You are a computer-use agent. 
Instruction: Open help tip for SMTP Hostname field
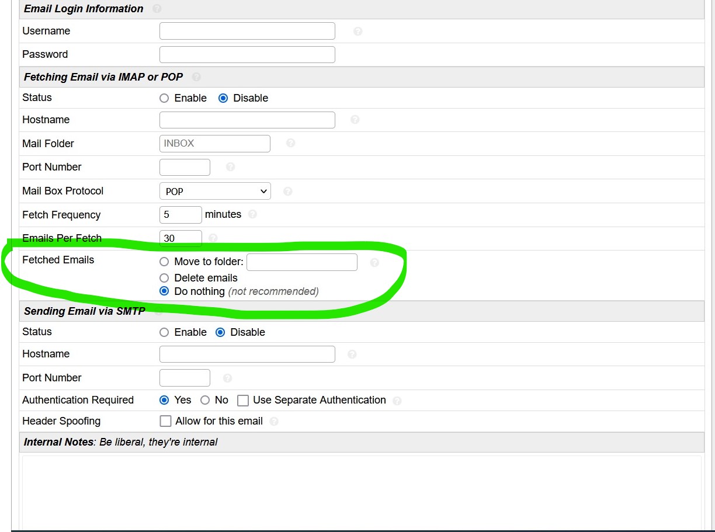click(x=352, y=354)
